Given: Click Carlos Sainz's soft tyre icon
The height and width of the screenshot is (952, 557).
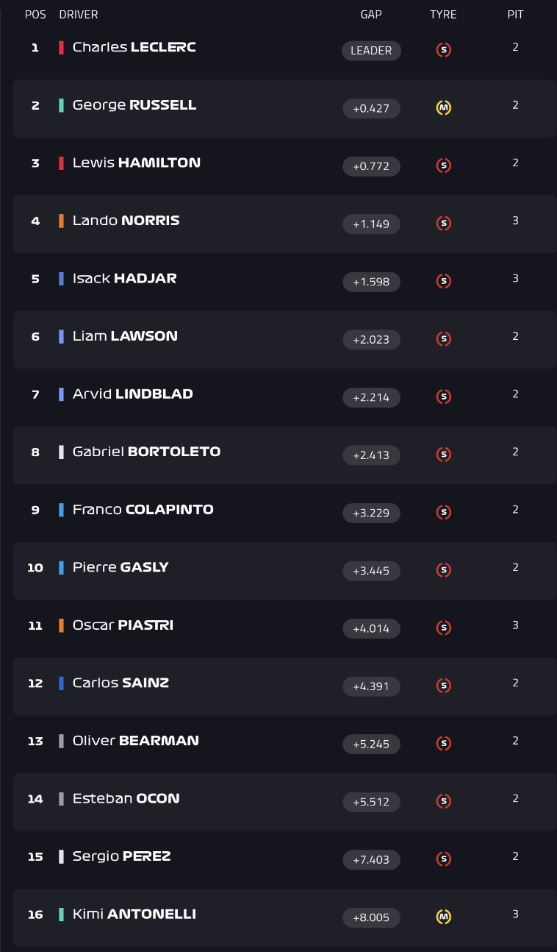Looking at the screenshot, I should pyautogui.click(x=443, y=686).
